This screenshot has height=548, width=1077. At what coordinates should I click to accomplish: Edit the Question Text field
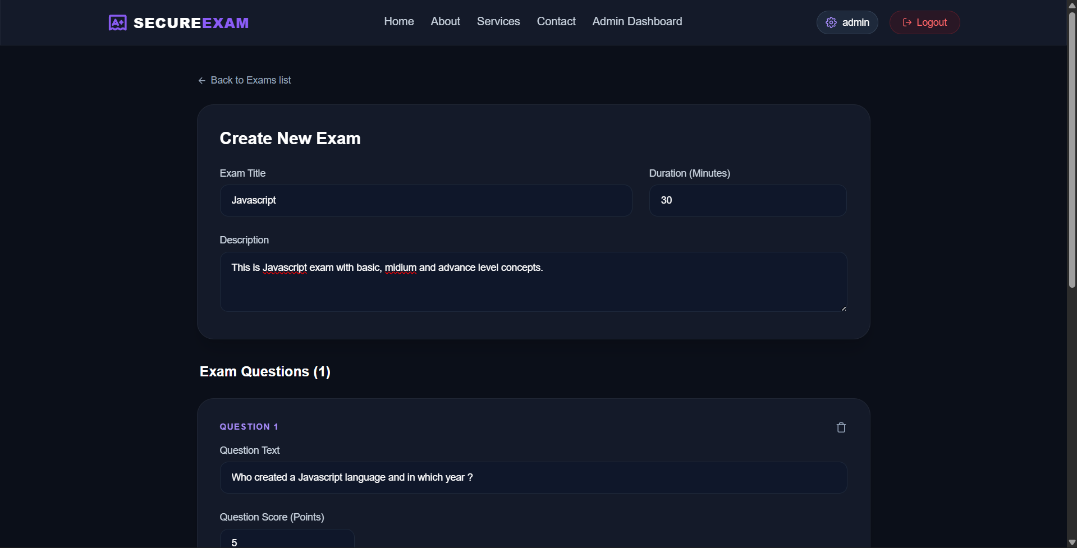533,477
